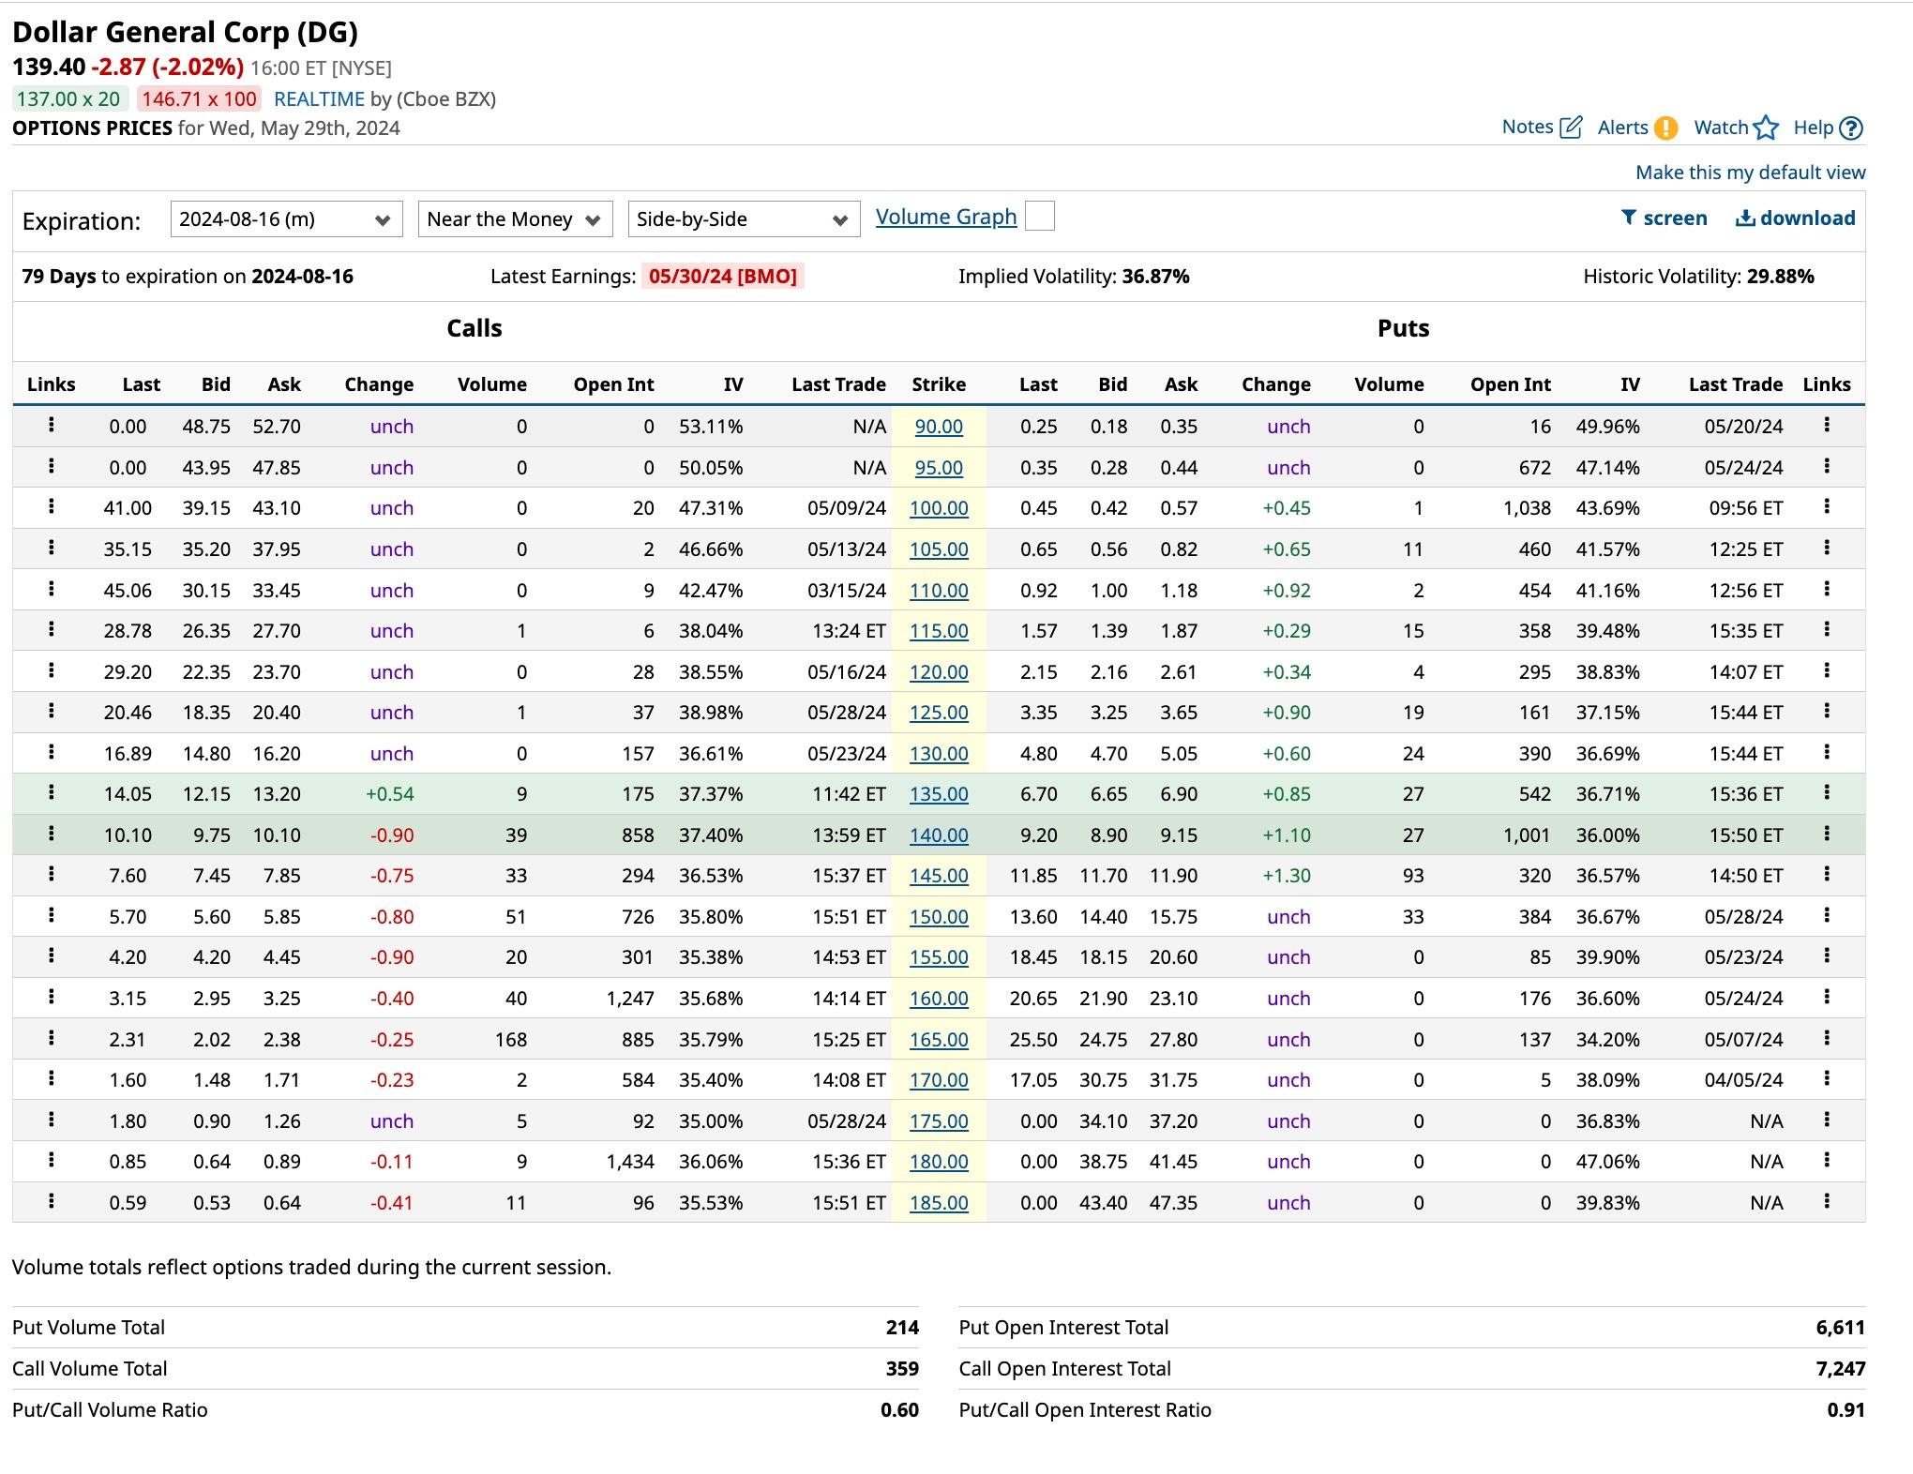The height and width of the screenshot is (1474, 1913).
Task: Open puts links menu for 145.00 strike
Action: click(x=1827, y=874)
